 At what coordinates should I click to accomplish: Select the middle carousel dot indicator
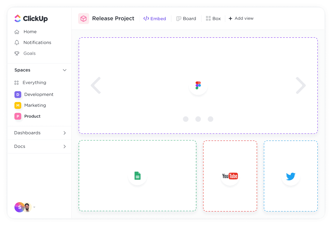(x=198, y=119)
